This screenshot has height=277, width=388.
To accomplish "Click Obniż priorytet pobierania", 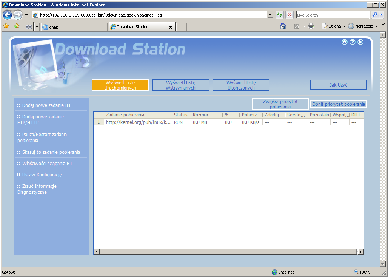I will (x=338, y=104).
